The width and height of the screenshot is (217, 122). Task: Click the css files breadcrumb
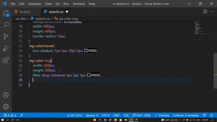21,19
